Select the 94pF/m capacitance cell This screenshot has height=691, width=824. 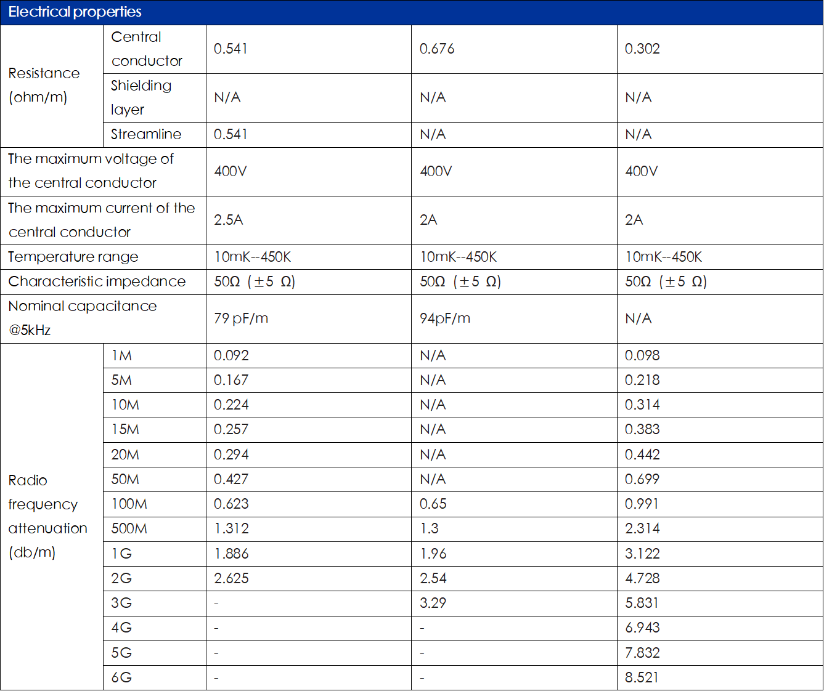tap(445, 318)
